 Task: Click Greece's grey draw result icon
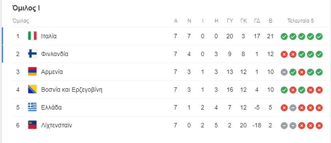click(293, 108)
